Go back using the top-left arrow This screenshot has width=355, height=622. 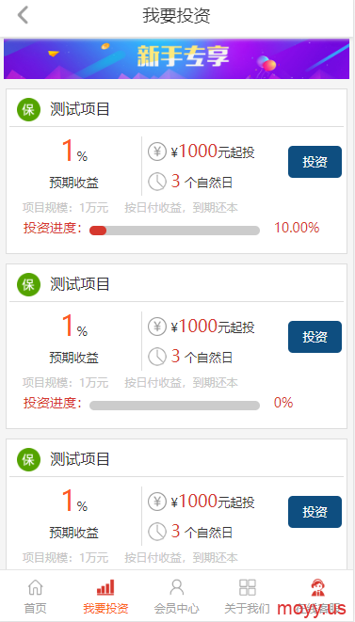pos(23,15)
